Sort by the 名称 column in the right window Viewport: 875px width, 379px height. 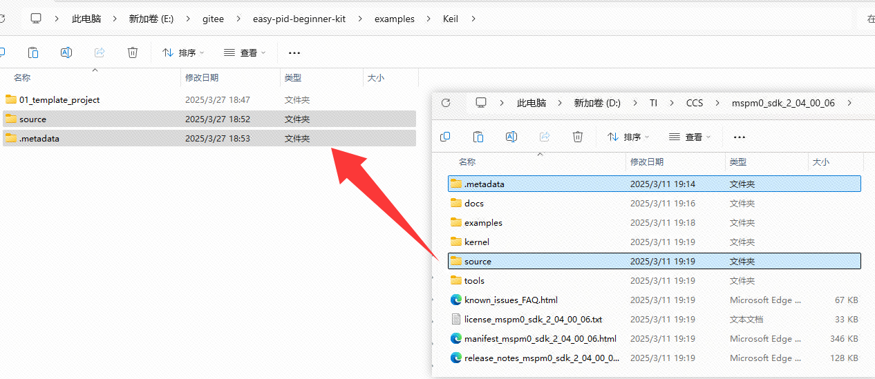coord(467,162)
